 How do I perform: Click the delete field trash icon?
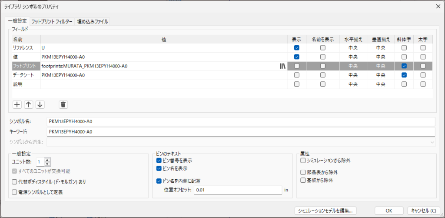[63, 104]
